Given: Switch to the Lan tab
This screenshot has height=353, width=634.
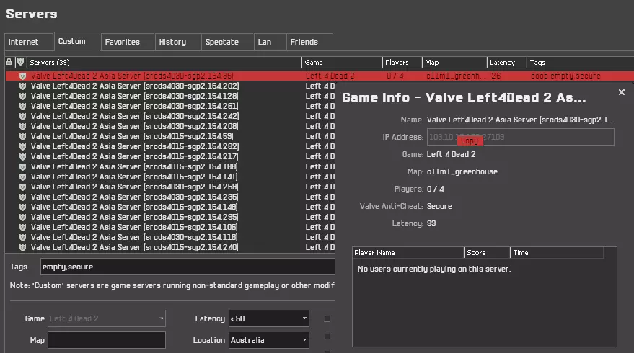Looking at the screenshot, I should click(270, 42).
